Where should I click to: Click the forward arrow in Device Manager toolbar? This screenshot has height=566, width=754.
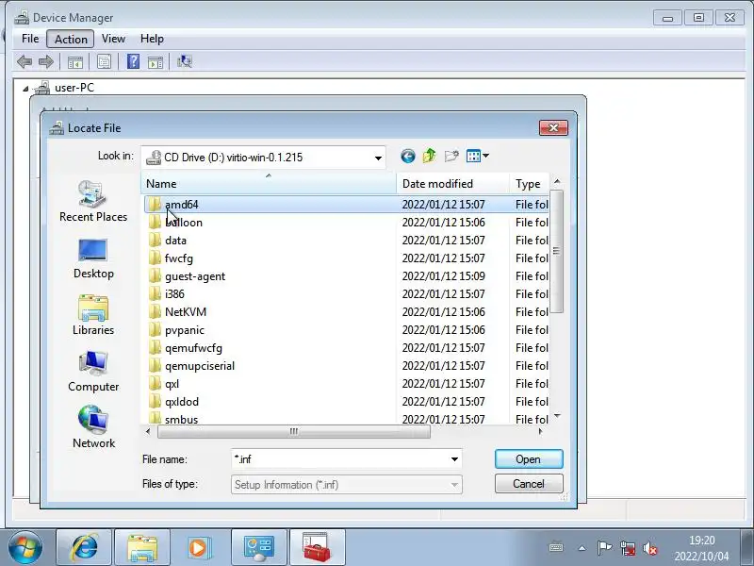(x=45, y=61)
